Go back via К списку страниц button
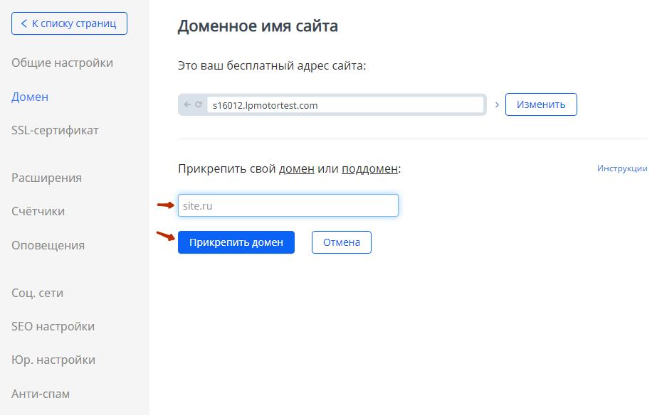652x415 pixels. click(x=70, y=23)
